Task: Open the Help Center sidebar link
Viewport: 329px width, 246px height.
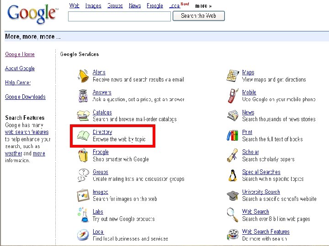Action: point(18,82)
